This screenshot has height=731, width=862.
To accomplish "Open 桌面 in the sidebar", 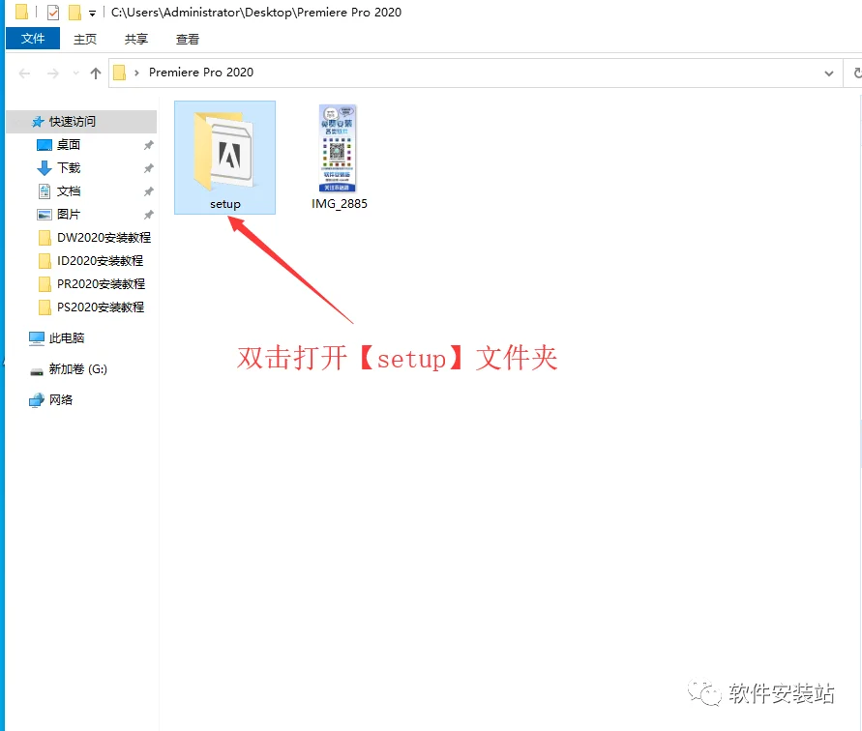I will (x=68, y=144).
